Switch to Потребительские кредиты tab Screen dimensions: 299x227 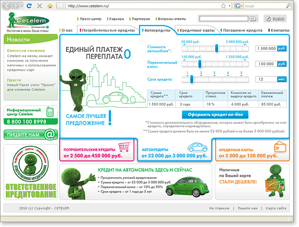107,30
